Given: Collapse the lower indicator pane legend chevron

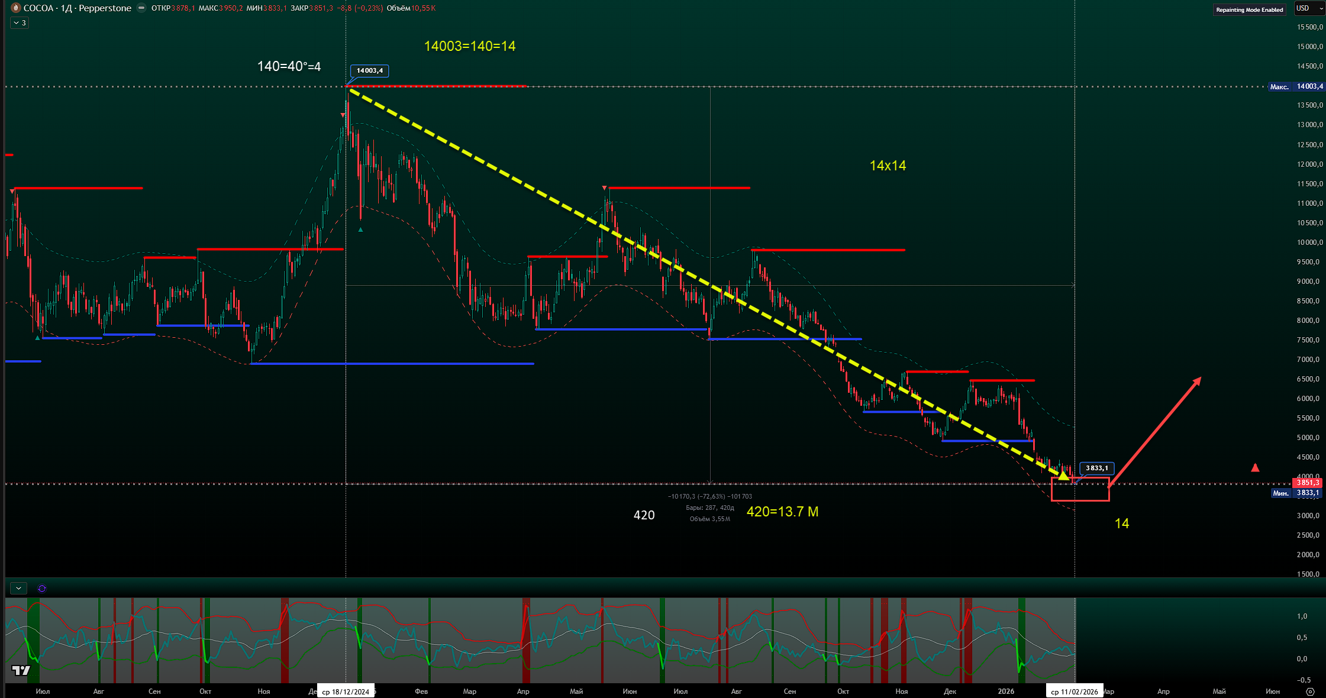Looking at the screenshot, I should click(x=19, y=588).
